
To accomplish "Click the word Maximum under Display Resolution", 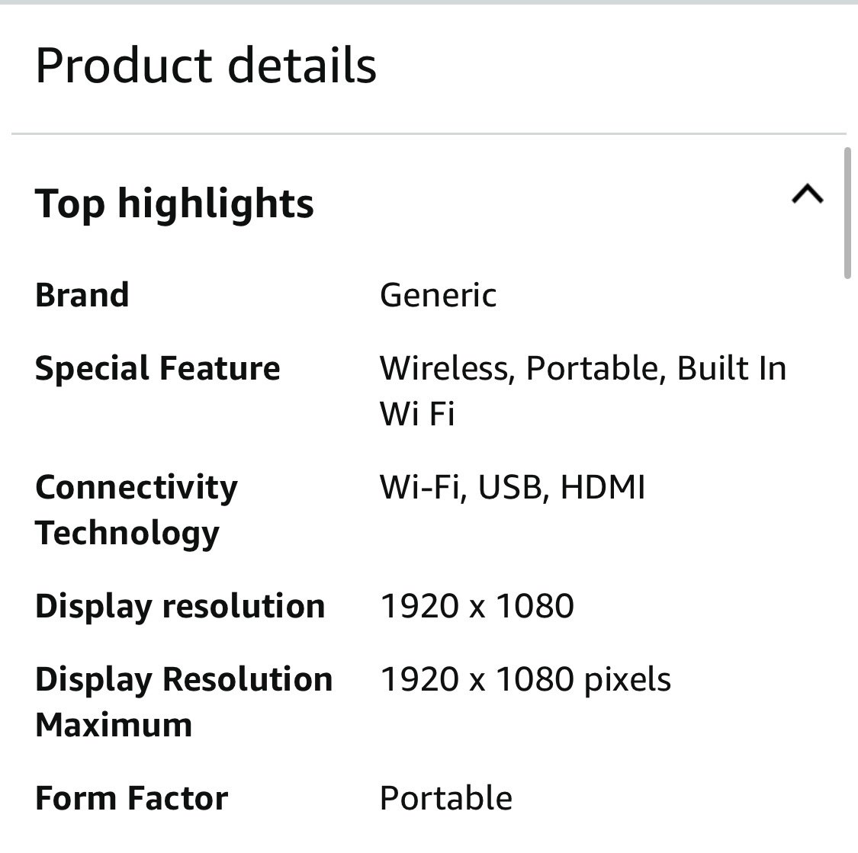I will [x=114, y=725].
